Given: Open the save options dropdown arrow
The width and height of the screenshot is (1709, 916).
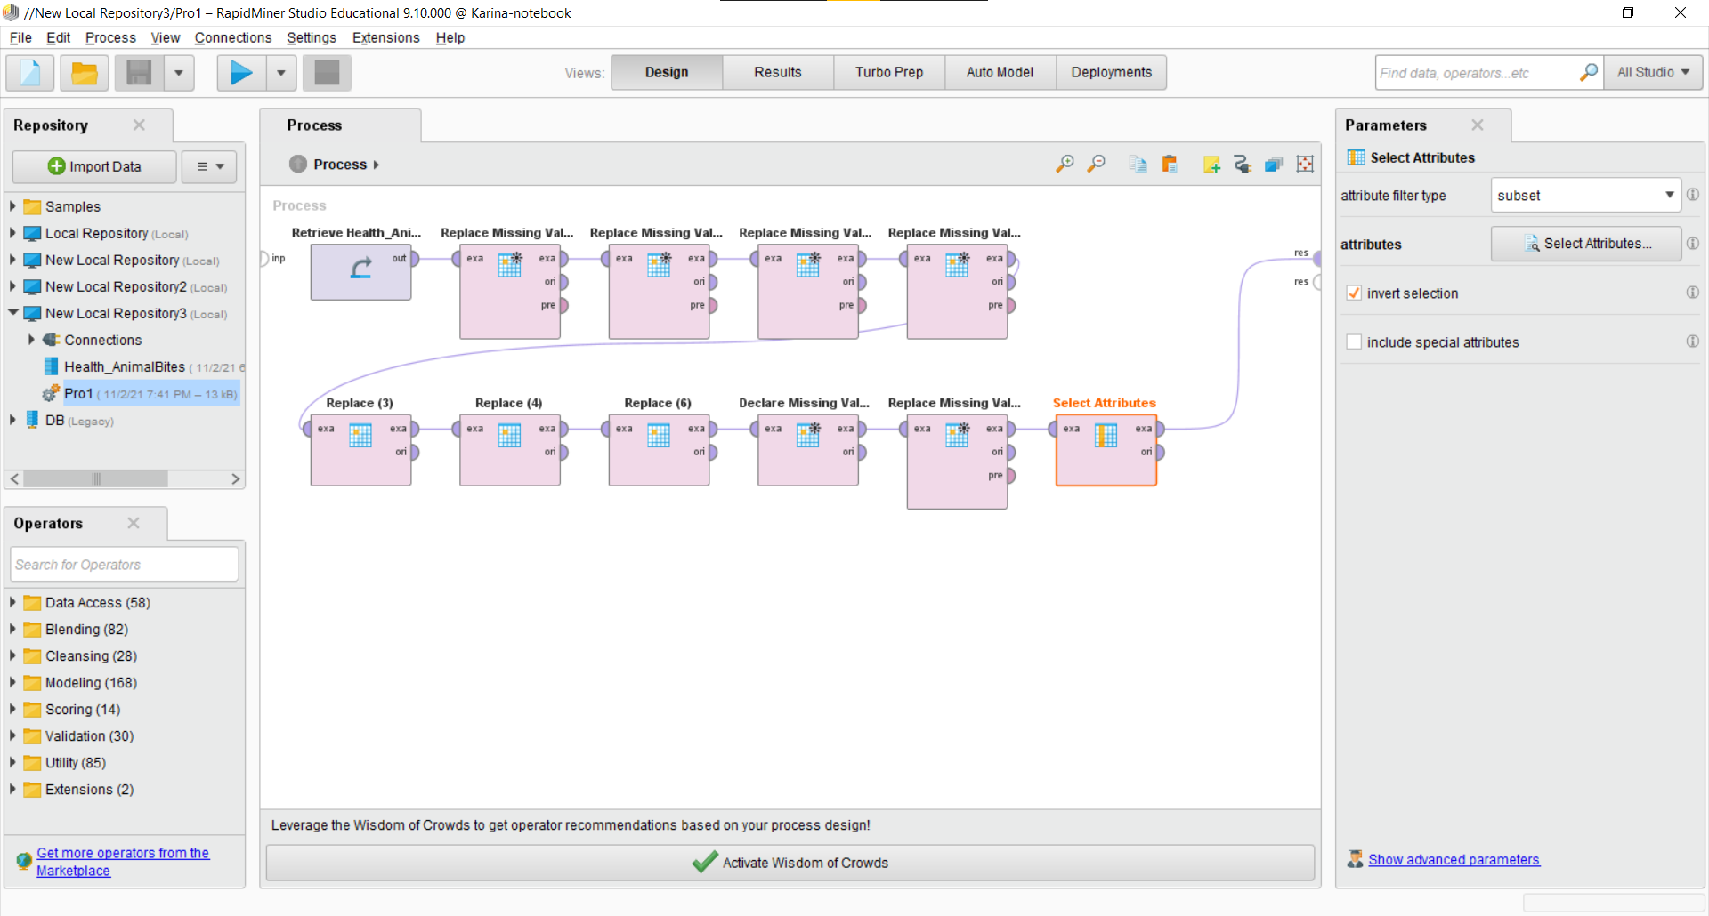Looking at the screenshot, I should coord(179,73).
